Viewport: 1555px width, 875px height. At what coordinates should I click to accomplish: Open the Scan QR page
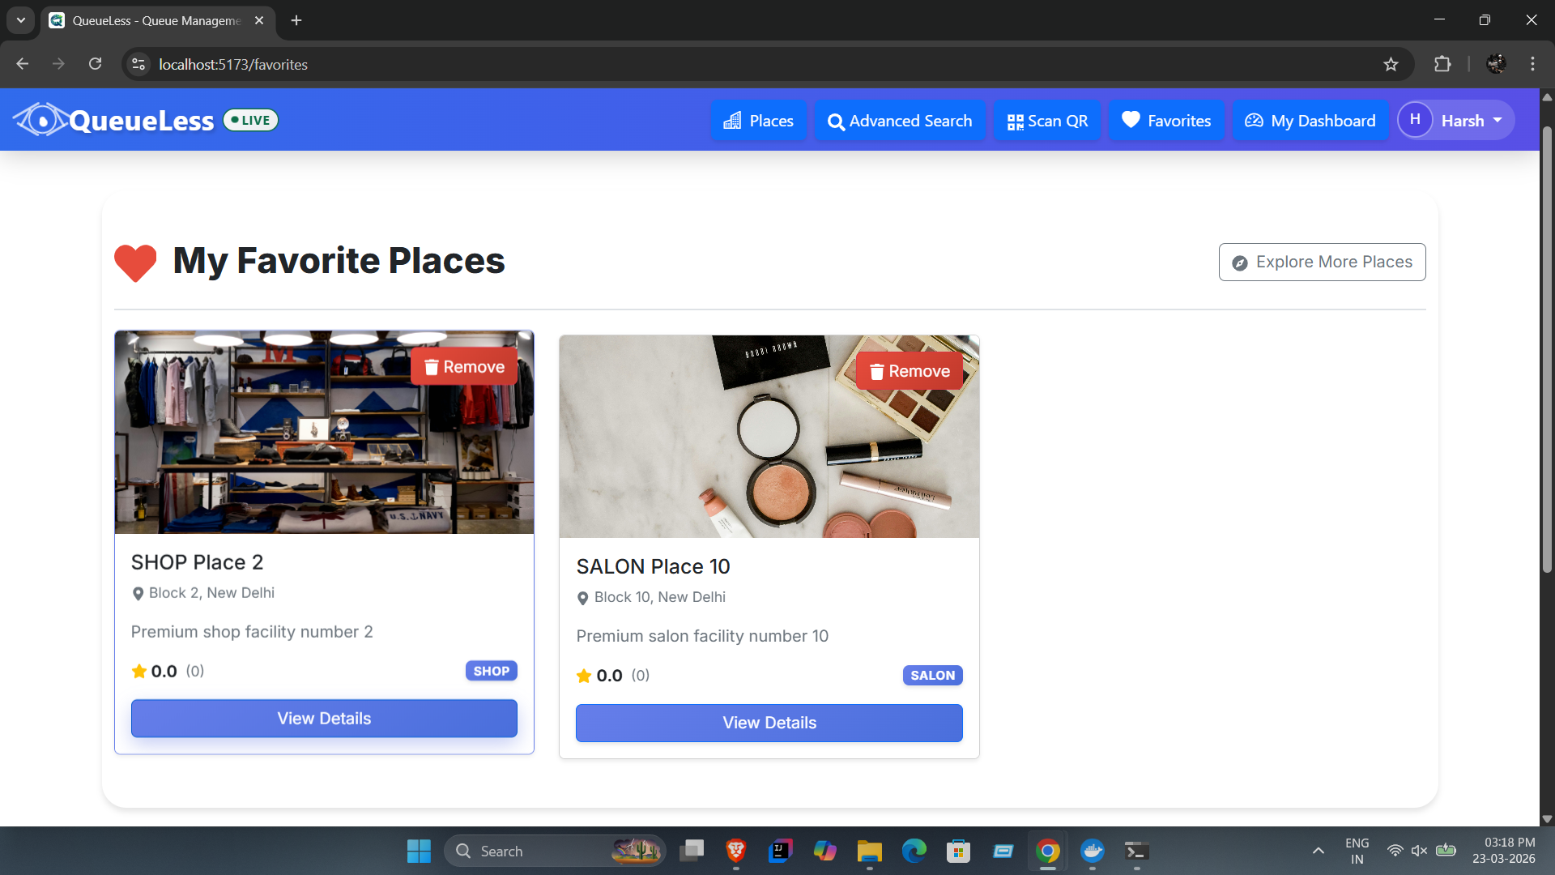coord(1047,121)
